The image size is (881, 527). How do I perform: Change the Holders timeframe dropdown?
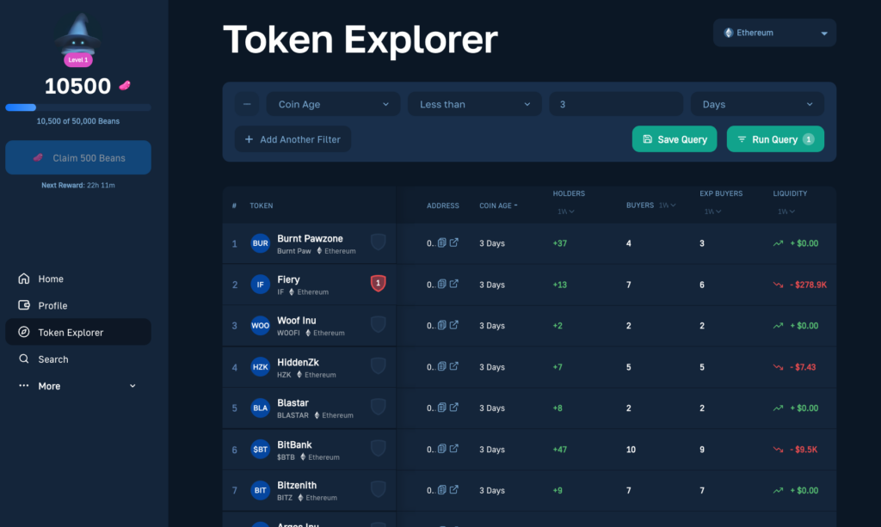566,211
